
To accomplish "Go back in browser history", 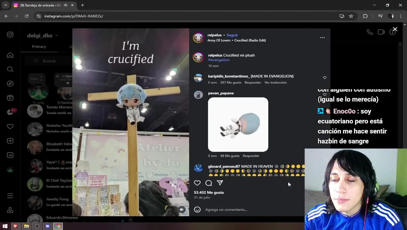I will pyautogui.click(x=6, y=16).
